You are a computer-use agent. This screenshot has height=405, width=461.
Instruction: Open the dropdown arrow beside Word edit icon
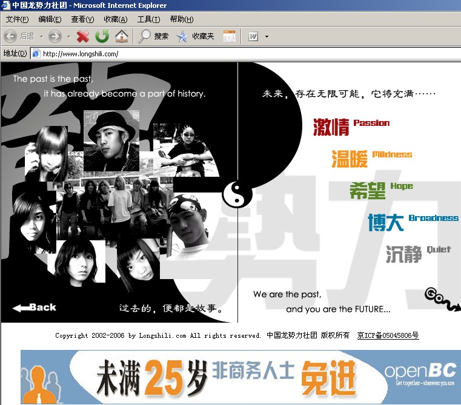click(x=267, y=36)
